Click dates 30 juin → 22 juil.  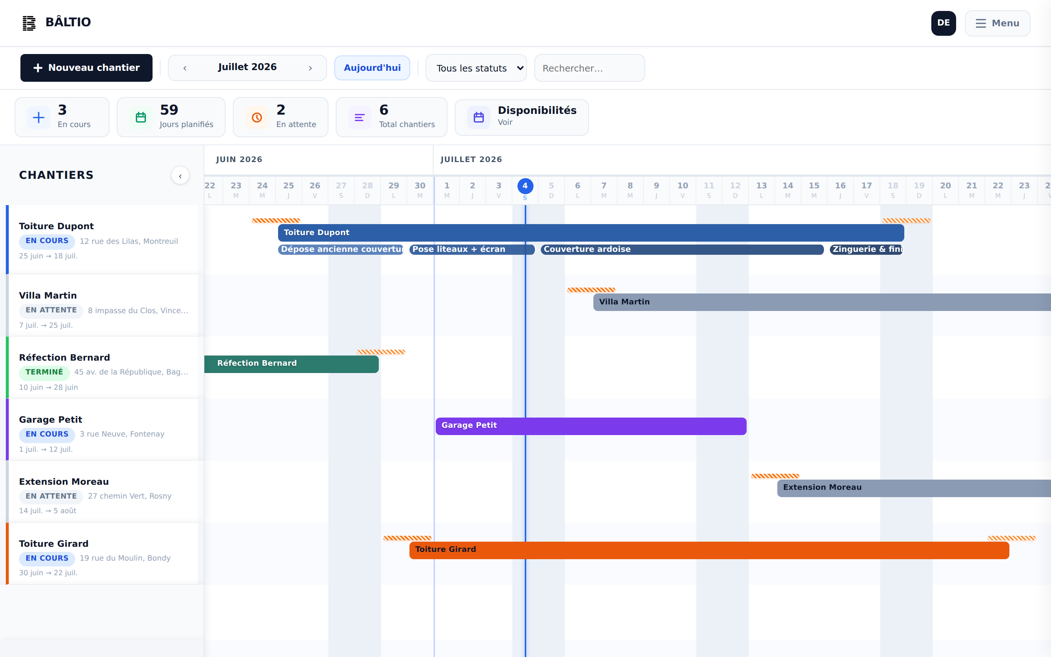[x=48, y=573]
